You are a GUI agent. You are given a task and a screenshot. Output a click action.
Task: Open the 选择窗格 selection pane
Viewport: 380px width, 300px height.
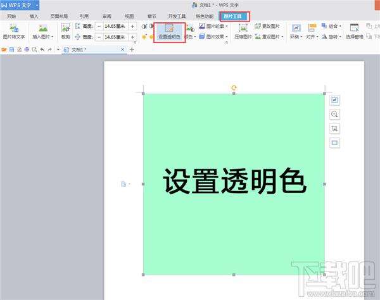pos(354,32)
